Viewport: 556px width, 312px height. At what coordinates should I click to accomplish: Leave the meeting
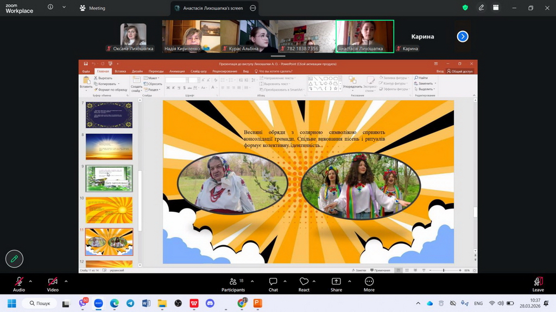(538, 283)
